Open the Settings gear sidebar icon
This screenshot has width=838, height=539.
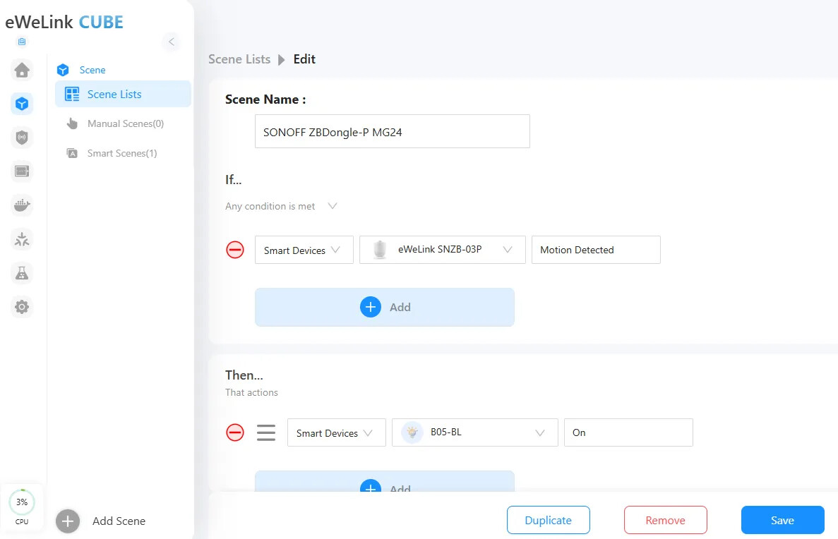(23, 307)
